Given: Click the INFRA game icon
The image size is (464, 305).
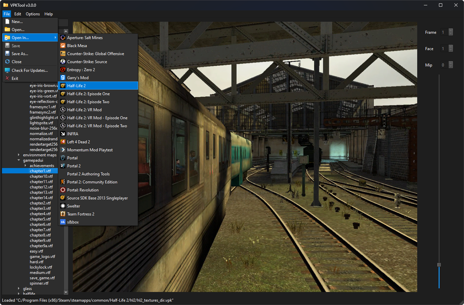Looking at the screenshot, I should point(63,134).
